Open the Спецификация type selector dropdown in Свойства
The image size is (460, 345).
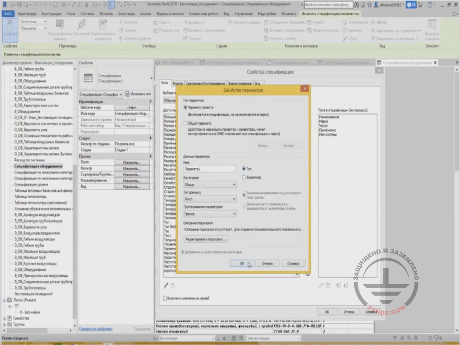click(151, 79)
